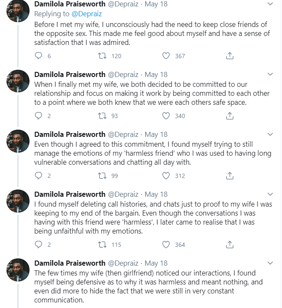Open chevron menu on the last tweet
The width and height of the screenshot is (282, 308).
coord(270,263)
